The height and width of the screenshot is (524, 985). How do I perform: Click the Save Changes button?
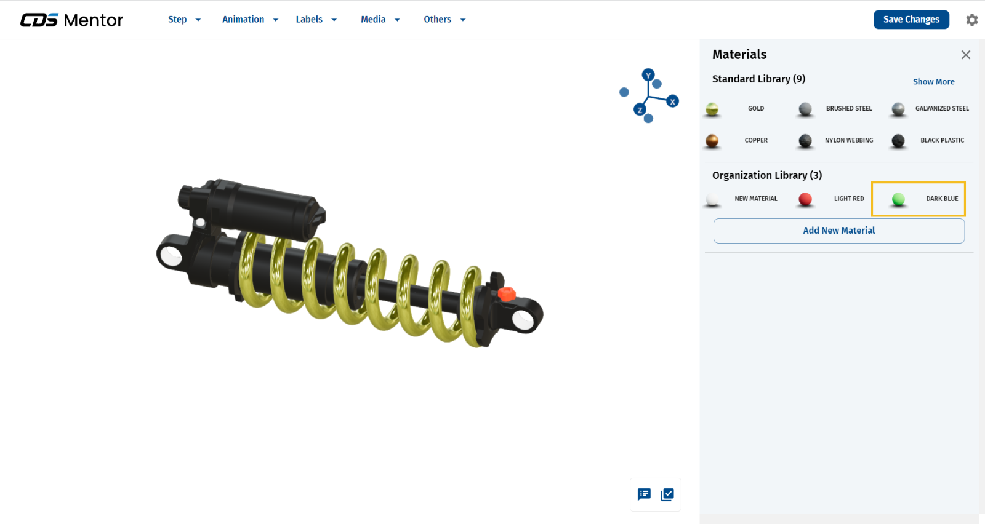click(911, 20)
